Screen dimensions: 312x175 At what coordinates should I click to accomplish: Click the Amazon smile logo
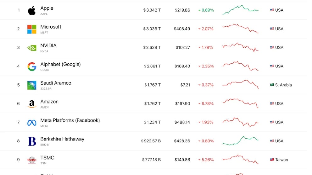[32, 104]
